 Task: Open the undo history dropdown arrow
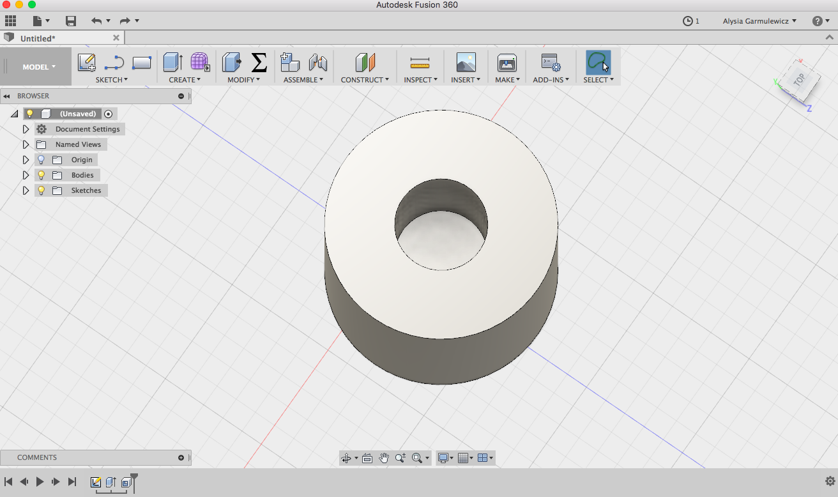[108, 21]
